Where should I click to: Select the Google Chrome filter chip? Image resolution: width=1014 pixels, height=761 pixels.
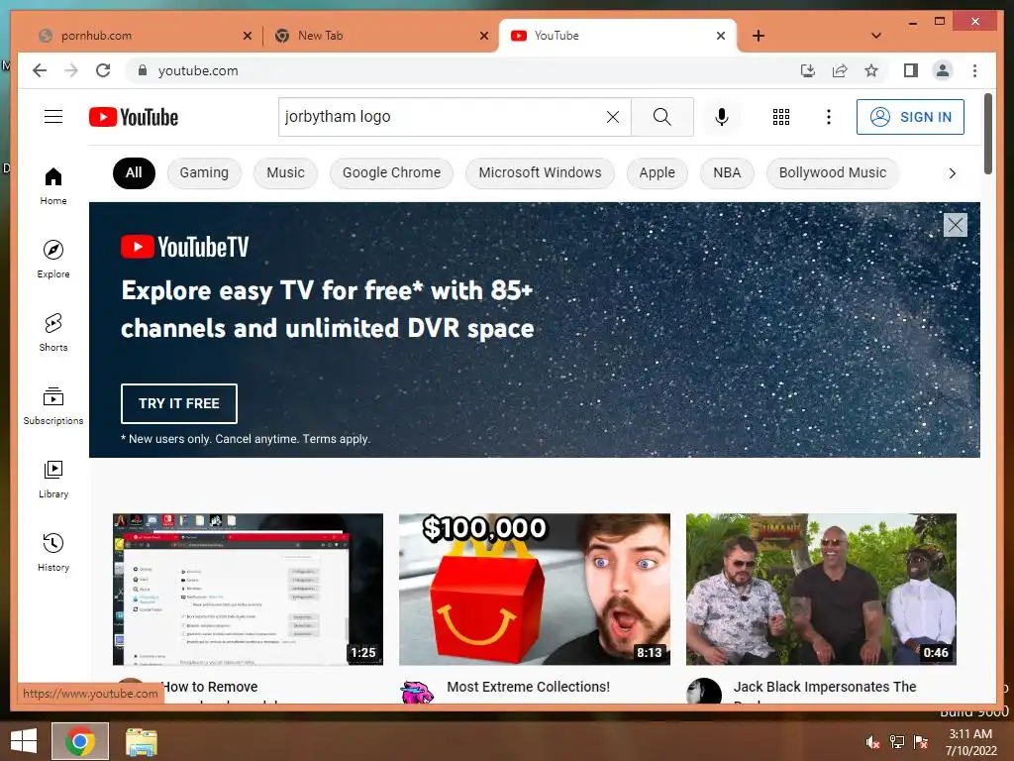391,172
